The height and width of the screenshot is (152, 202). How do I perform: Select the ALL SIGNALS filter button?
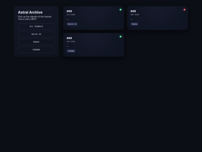[36, 26]
